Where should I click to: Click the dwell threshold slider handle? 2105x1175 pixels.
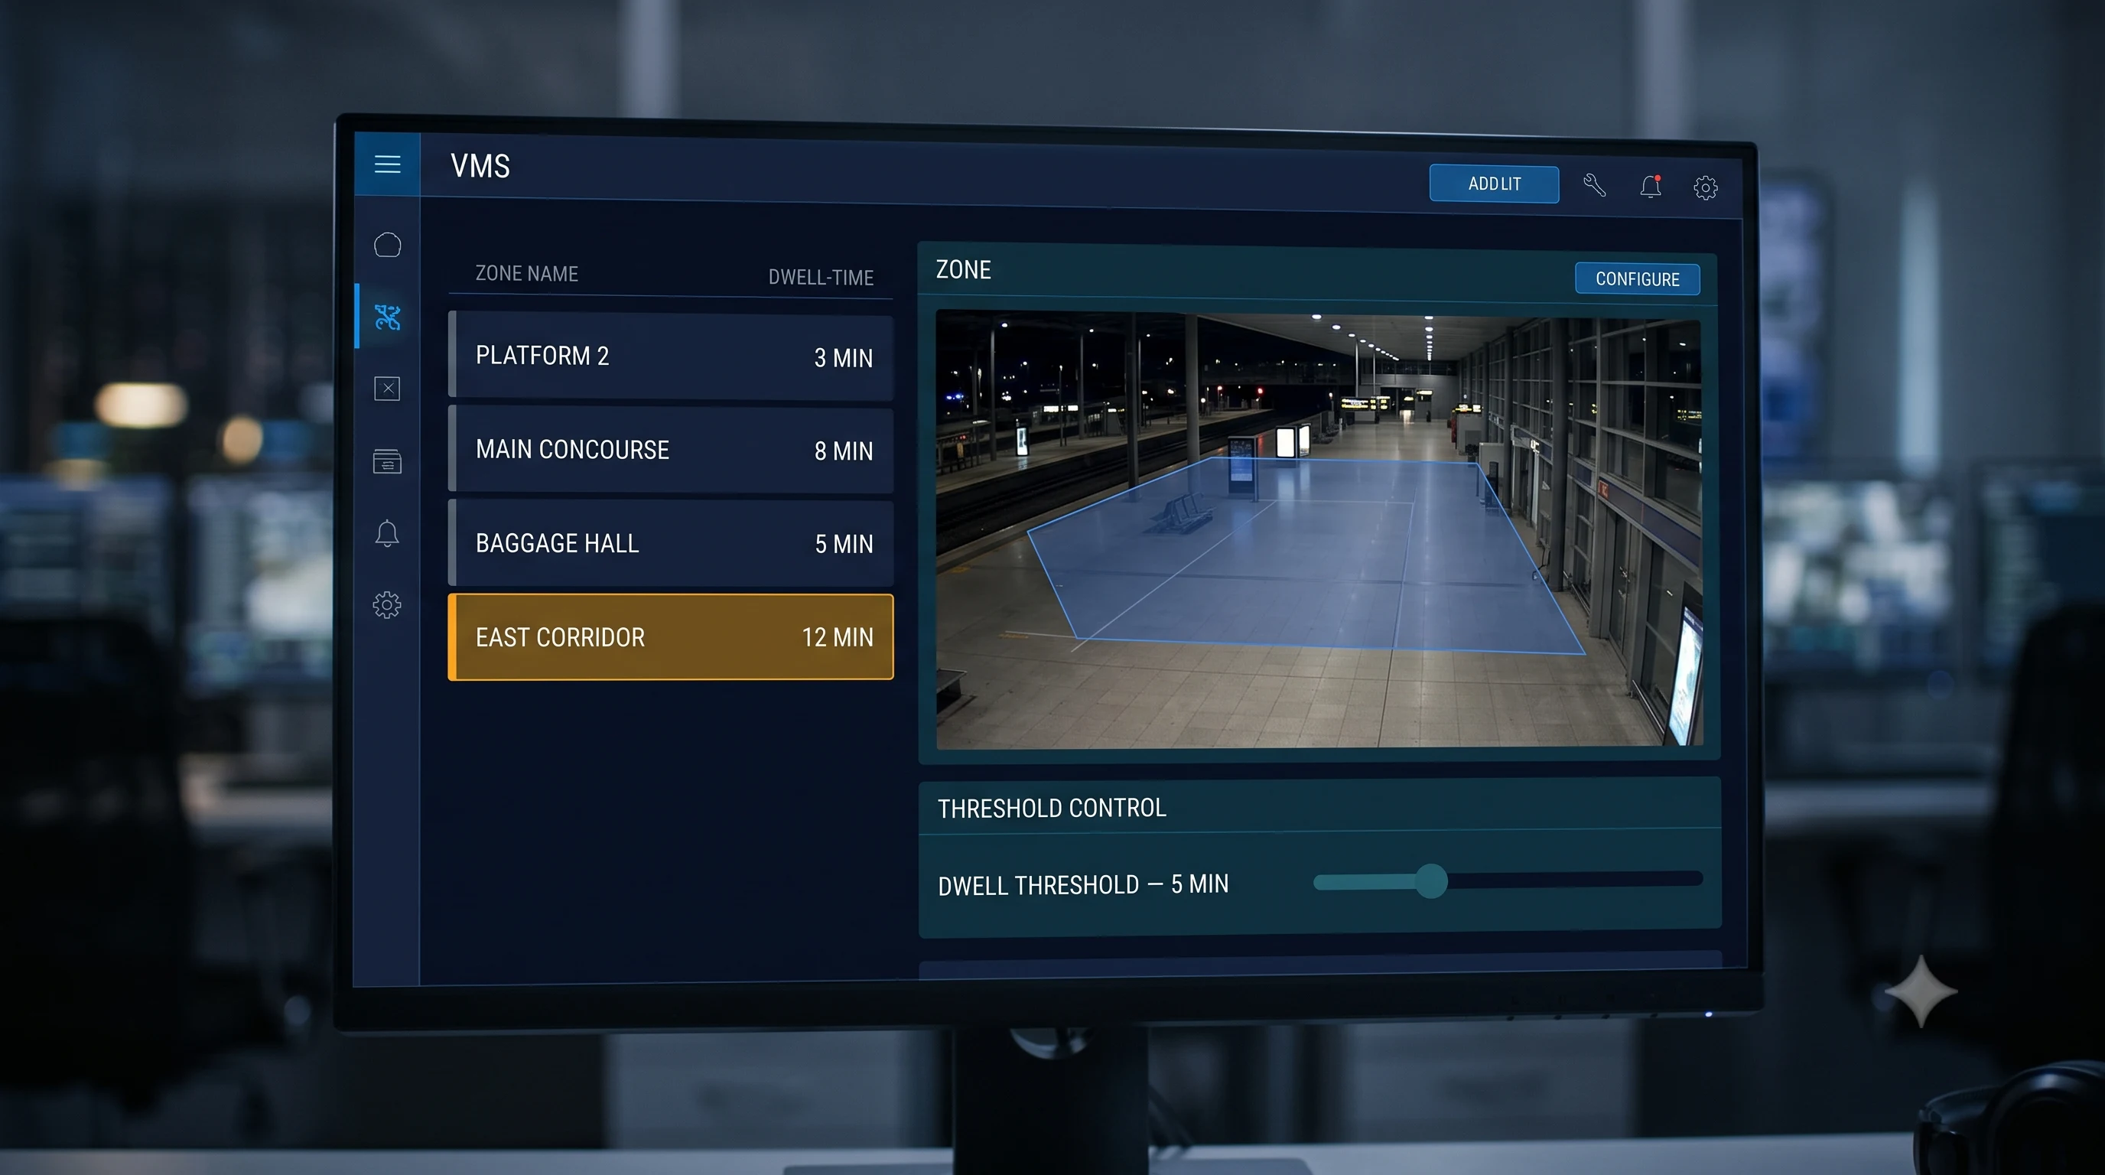point(1431,880)
